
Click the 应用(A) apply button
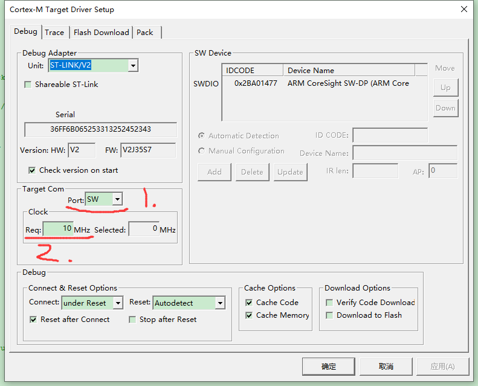point(442,367)
